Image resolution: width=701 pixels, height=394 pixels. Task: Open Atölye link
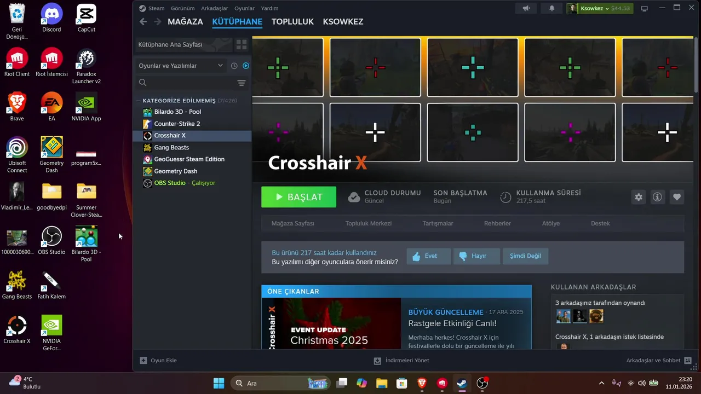click(551, 223)
